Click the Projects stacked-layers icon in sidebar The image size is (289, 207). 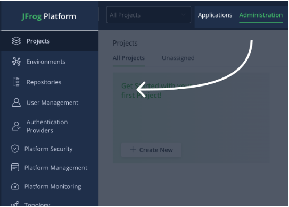tap(16, 41)
